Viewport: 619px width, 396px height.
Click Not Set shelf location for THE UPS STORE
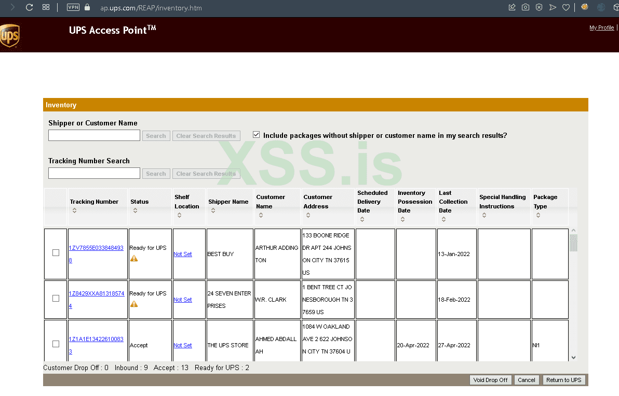coord(183,346)
